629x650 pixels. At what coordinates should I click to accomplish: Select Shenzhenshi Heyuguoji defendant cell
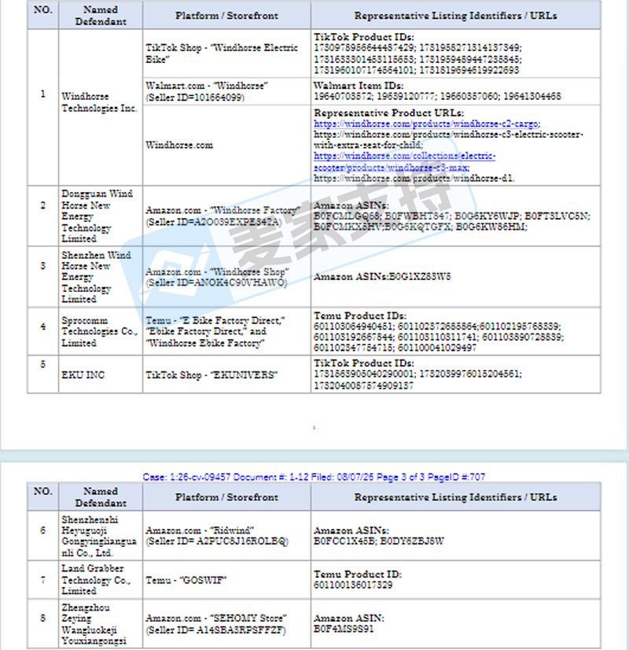[101, 536]
